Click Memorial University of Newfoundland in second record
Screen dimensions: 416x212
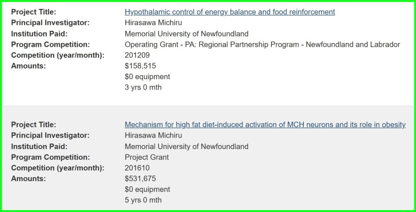pyautogui.click(x=186, y=146)
